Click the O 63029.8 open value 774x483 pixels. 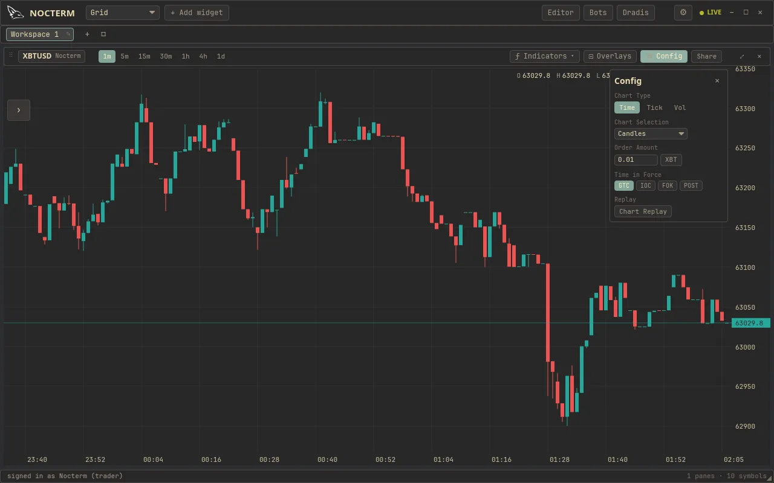tap(533, 75)
